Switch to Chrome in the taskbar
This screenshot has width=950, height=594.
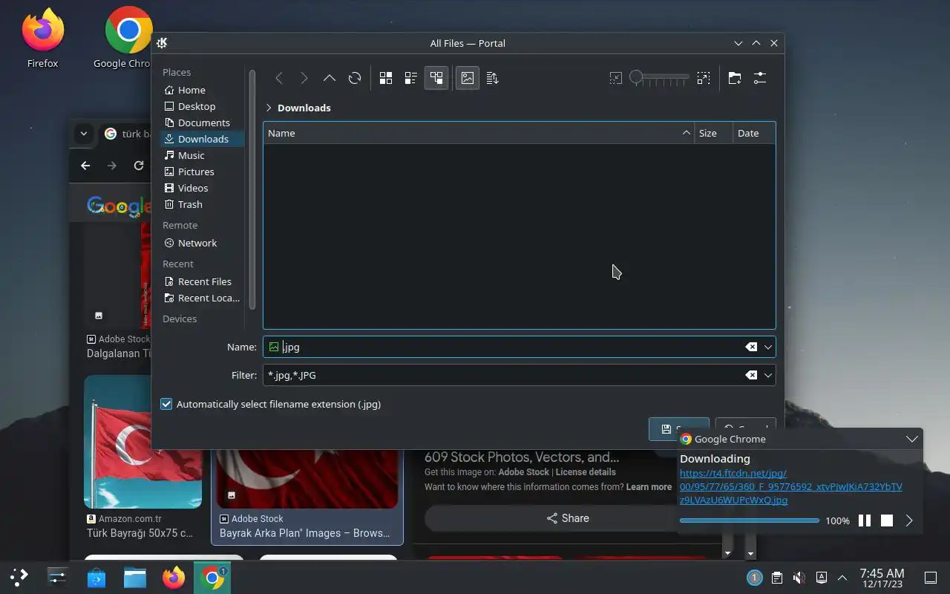pyautogui.click(x=212, y=577)
